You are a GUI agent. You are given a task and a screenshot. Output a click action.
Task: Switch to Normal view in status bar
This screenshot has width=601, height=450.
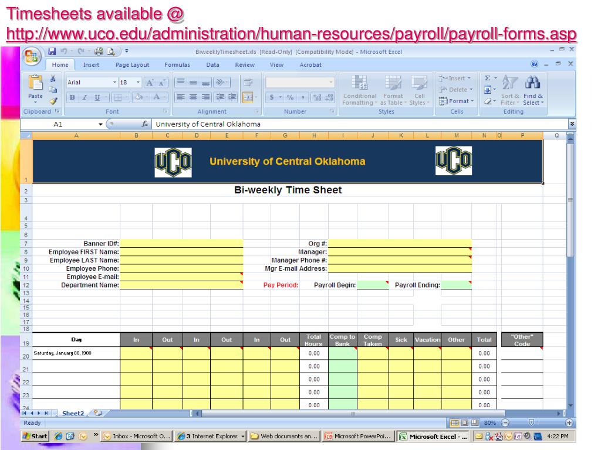click(455, 423)
